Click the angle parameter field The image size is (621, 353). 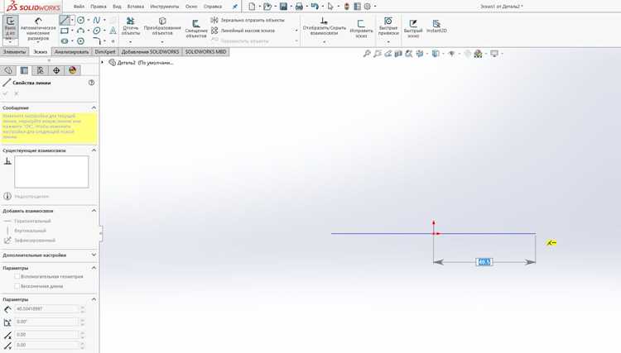pos(46,322)
